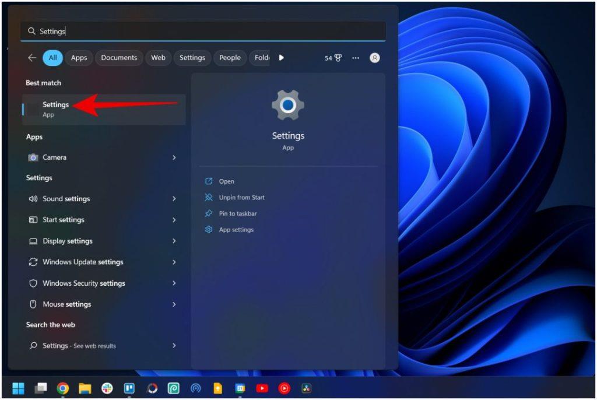Open Mouse settings result
597x400 pixels.
click(x=104, y=304)
